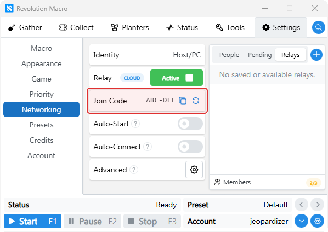Open Advanced networking gear settings
Image resolution: width=328 pixels, height=232 pixels.
point(194,170)
